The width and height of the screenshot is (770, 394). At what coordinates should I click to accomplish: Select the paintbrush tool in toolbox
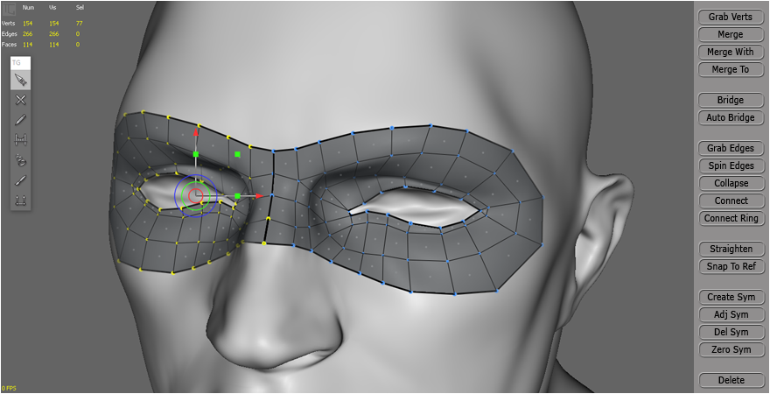[x=21, y=180]
